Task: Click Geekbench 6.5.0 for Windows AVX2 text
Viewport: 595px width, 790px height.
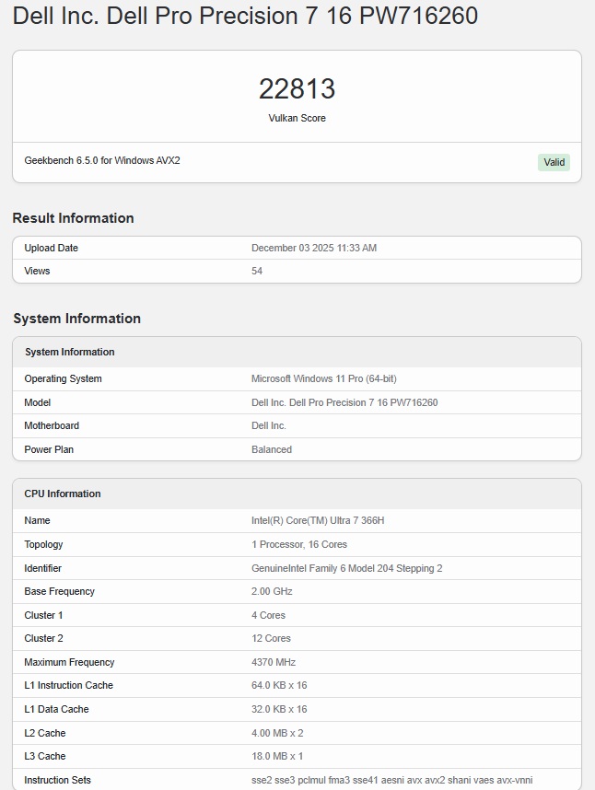Action: 102,160
